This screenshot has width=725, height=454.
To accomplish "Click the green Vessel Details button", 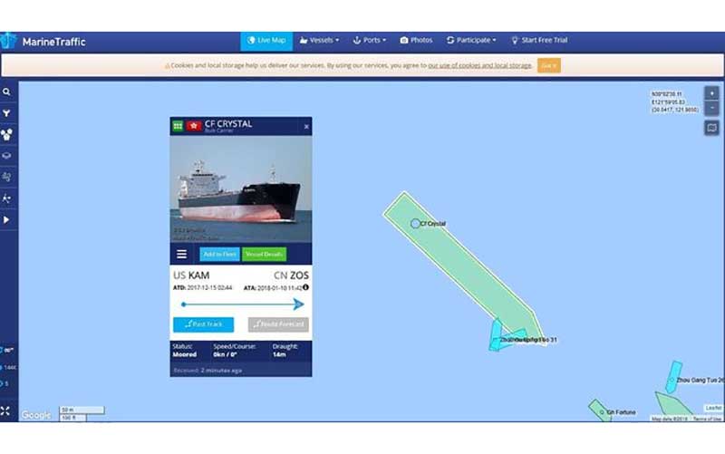I will 264,255.
